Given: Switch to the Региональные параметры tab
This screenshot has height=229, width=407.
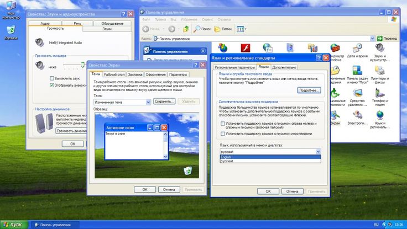Looking at the screenshot, I should click(x=234, y=67).
